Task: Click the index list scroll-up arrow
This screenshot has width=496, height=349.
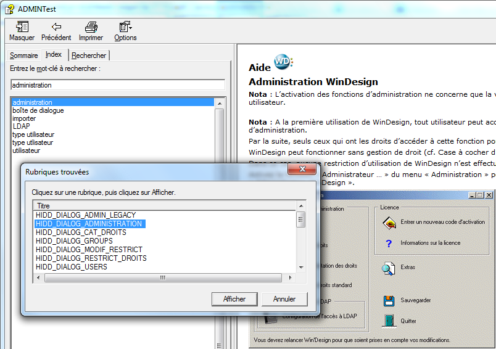Action: point(220,103)
